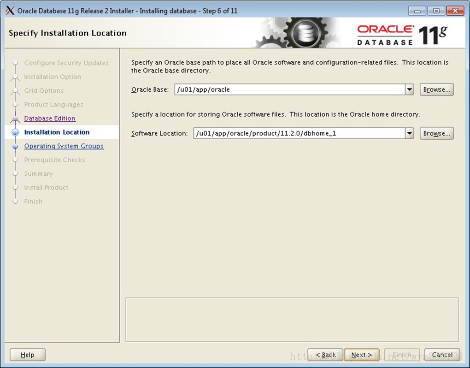Go to the Database Edition step
The image size is (470, 368).
coord(50,118)
